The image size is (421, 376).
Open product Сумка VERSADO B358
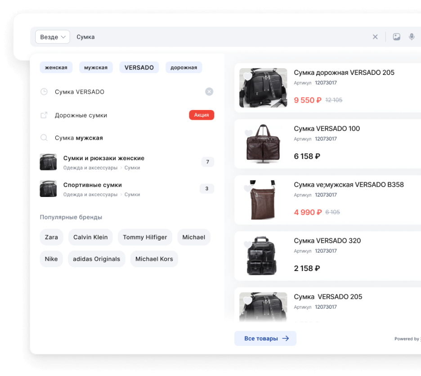click(349, 184)
